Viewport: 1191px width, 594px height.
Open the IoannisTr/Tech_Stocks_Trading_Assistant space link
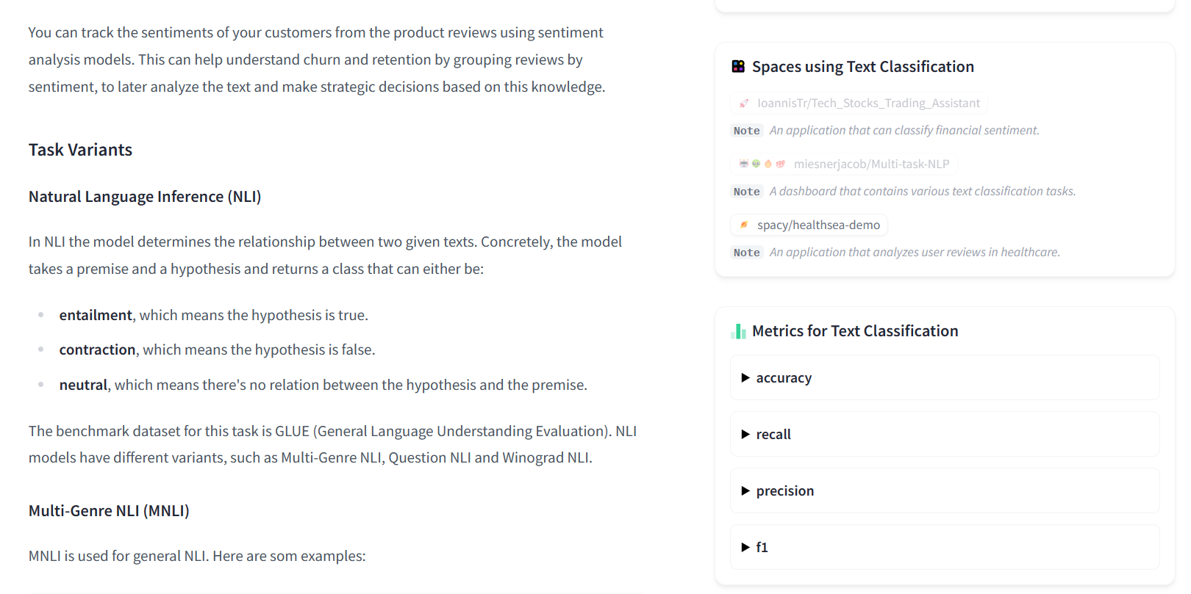pyautogui.click(x=868, y=104)
